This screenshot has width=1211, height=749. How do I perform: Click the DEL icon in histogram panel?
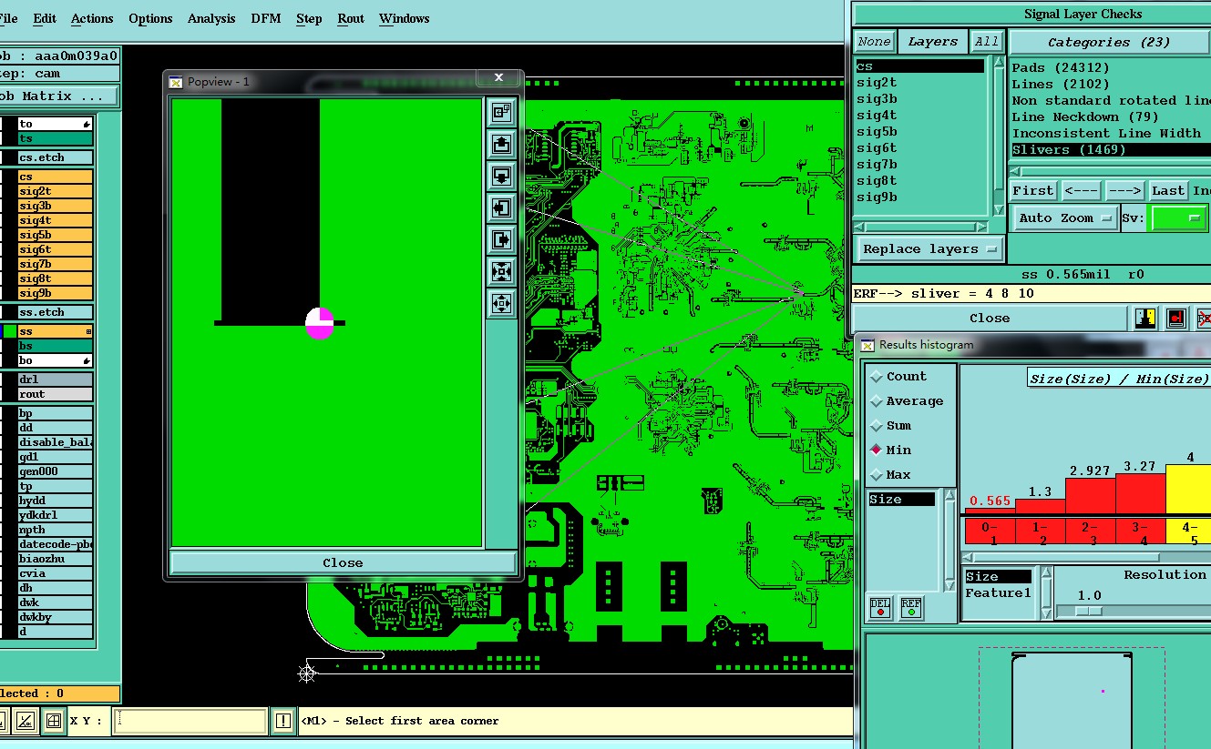click(x=880, y=608)
